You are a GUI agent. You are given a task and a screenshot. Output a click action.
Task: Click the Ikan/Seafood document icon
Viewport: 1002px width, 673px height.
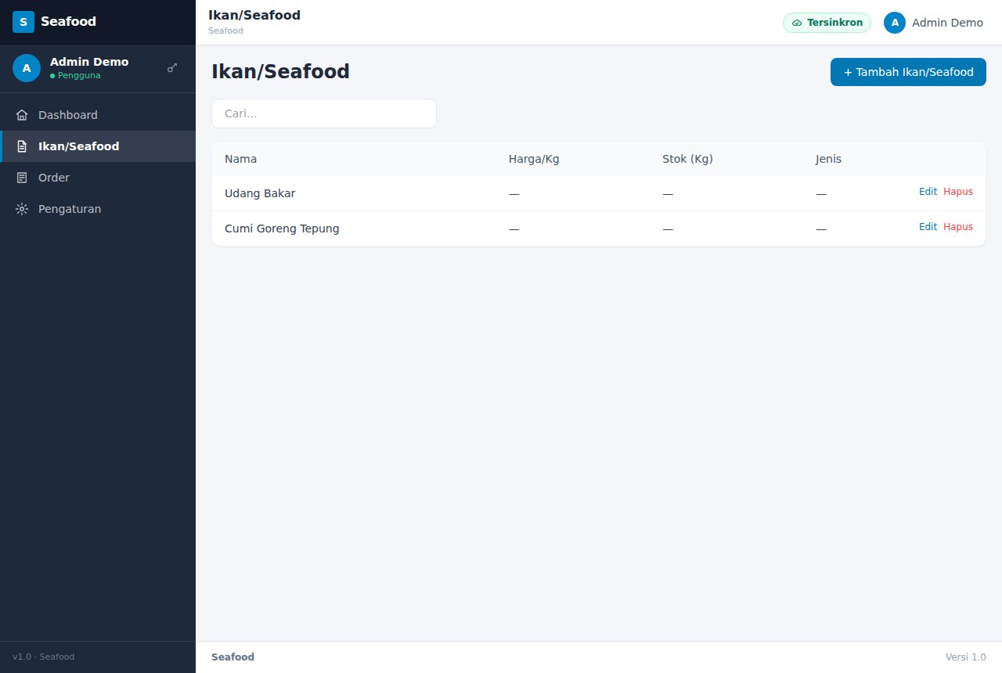(x=22, y=146)
